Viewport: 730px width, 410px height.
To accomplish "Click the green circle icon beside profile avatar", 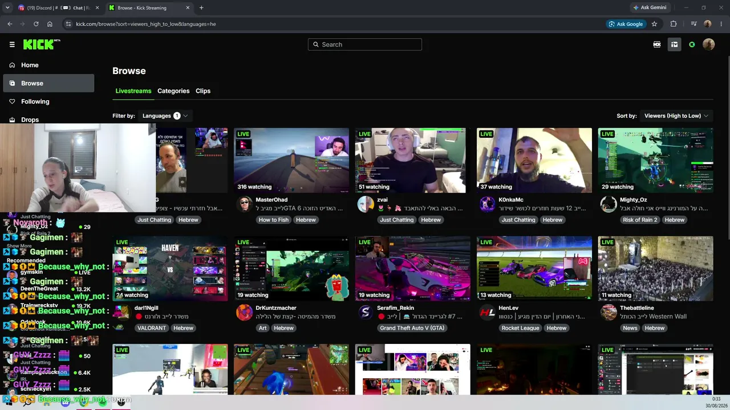I will [x=692, y=44].
